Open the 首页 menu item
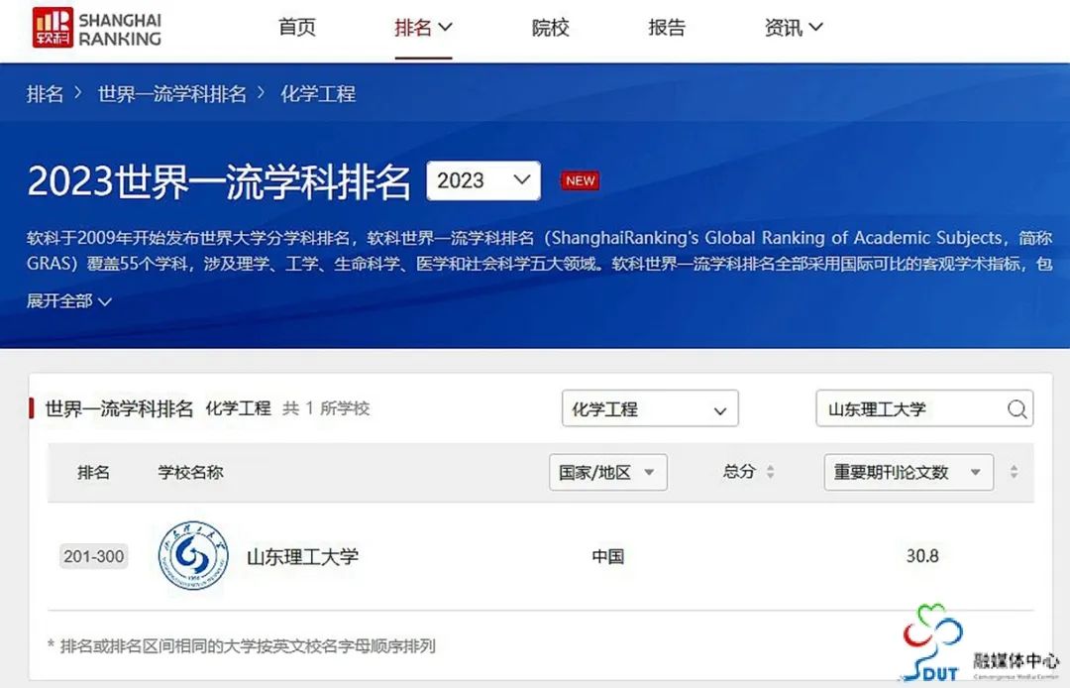 coord(297,28)
